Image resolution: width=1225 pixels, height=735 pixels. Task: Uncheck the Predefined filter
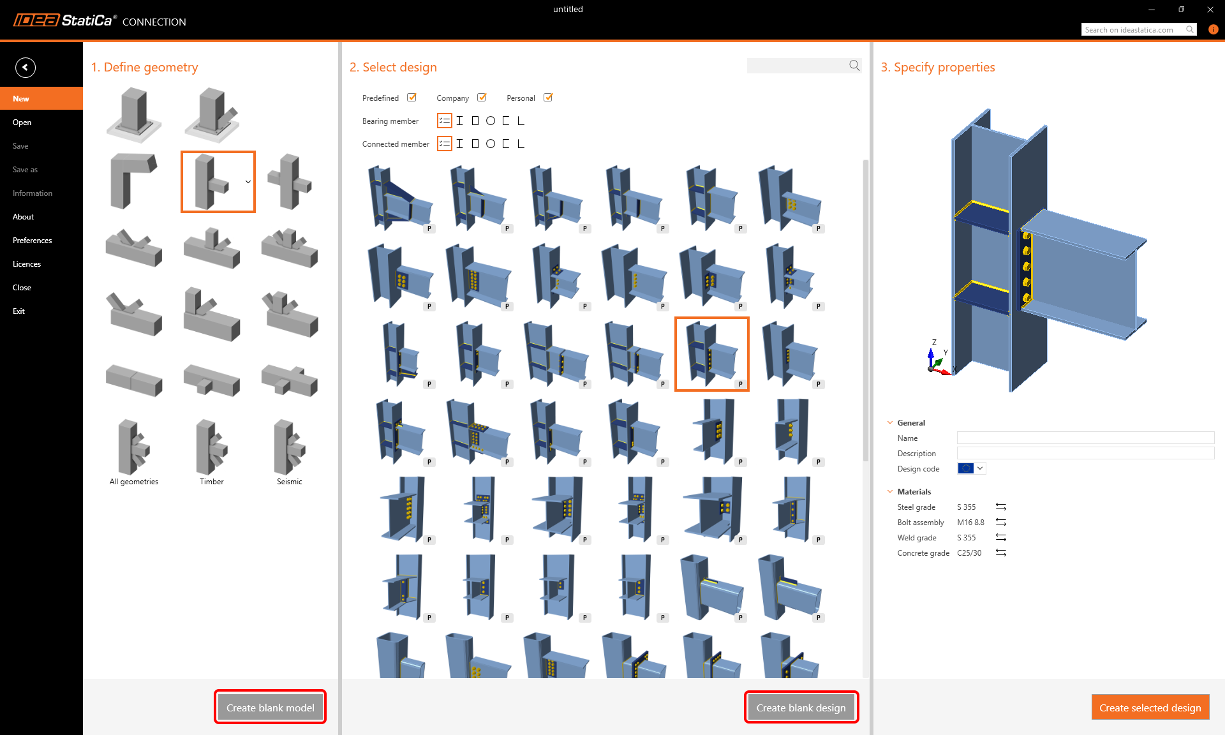pos(412,97)
